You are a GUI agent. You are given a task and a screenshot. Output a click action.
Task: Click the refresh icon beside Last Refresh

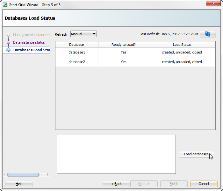tap(207, 34)
